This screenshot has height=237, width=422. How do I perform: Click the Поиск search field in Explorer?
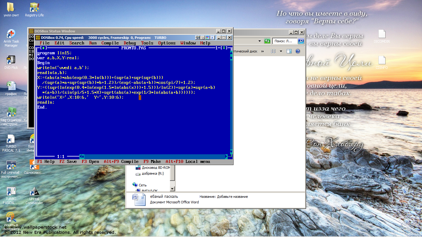pyautogui.click(x=285, y=41)
